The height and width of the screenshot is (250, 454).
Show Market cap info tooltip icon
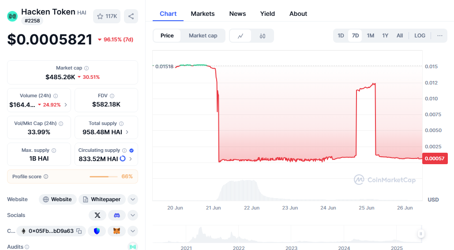86,68
